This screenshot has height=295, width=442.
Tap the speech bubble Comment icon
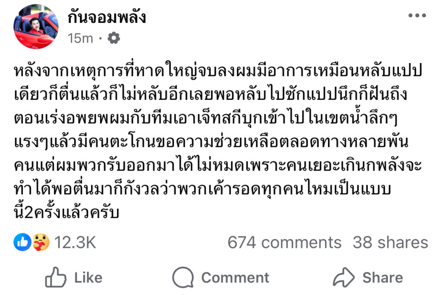tap(183, 277)
